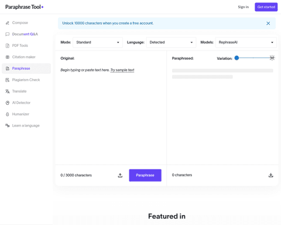Screen dimensions: 281x225
Task: Click the PDF Tools file icon
Action: pyautogui.click(x=8, y=46)
